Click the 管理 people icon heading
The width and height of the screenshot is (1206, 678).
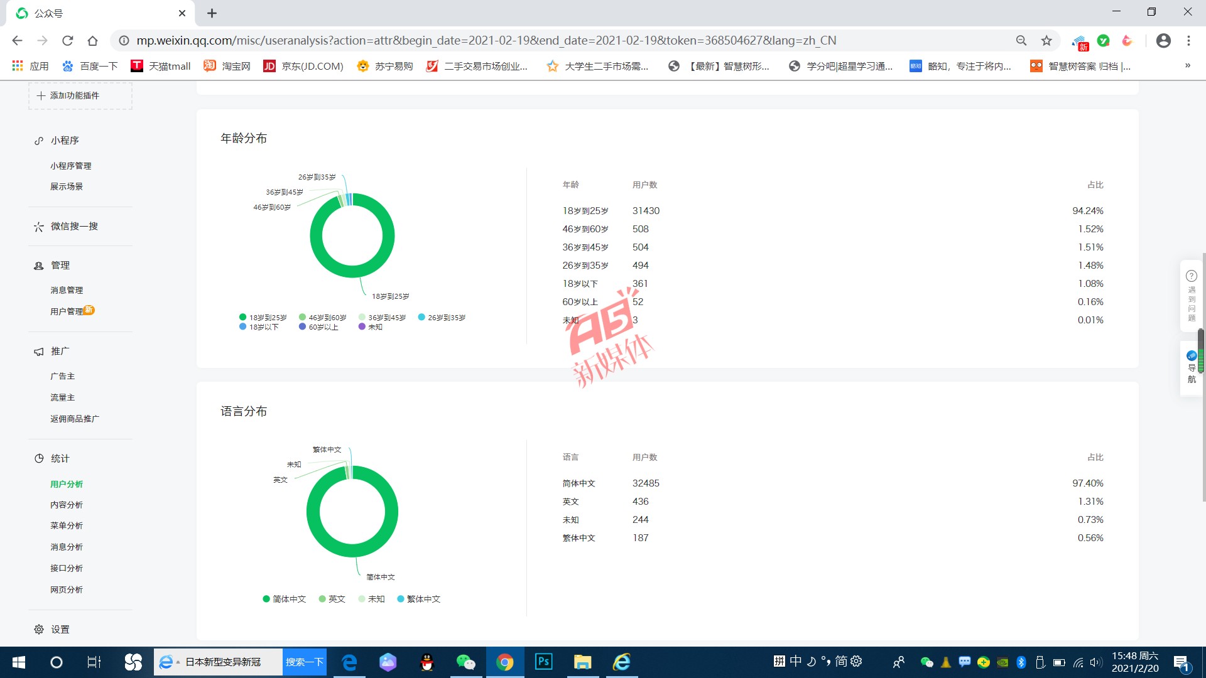click(39, 266)
